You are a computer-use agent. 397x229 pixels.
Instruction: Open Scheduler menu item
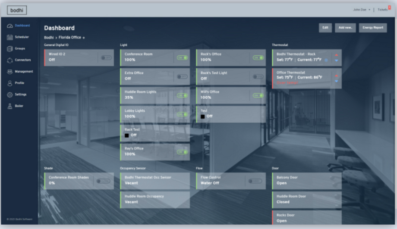pos(22,37)
